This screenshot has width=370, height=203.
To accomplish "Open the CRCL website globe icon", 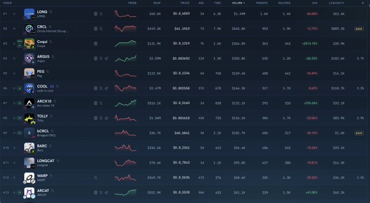I will click(x=95, y=28).
